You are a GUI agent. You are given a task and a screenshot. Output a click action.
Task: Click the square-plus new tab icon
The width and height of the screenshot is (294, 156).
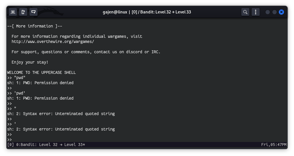coord(13,12)
